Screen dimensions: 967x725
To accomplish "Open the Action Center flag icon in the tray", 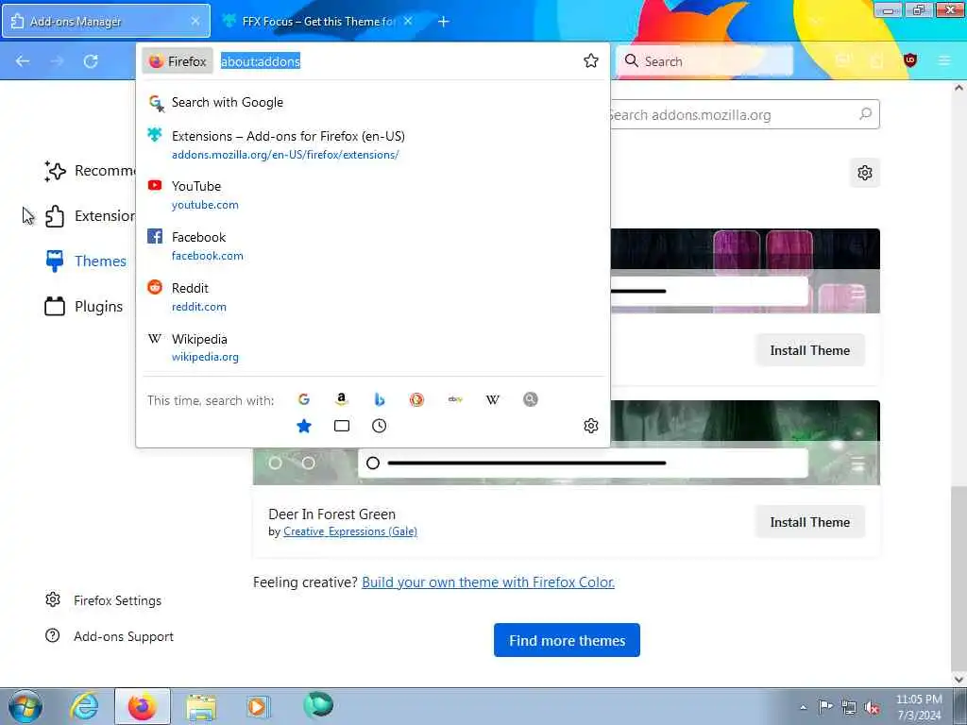I will pyautogui.click(x=825, y=706).
